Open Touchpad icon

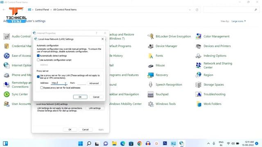point(151,94)
